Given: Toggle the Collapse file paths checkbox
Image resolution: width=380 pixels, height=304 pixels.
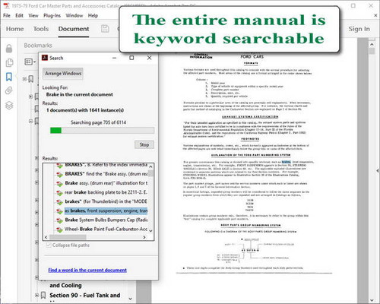Looking at the screenshot, I should [x=49, y=245].
